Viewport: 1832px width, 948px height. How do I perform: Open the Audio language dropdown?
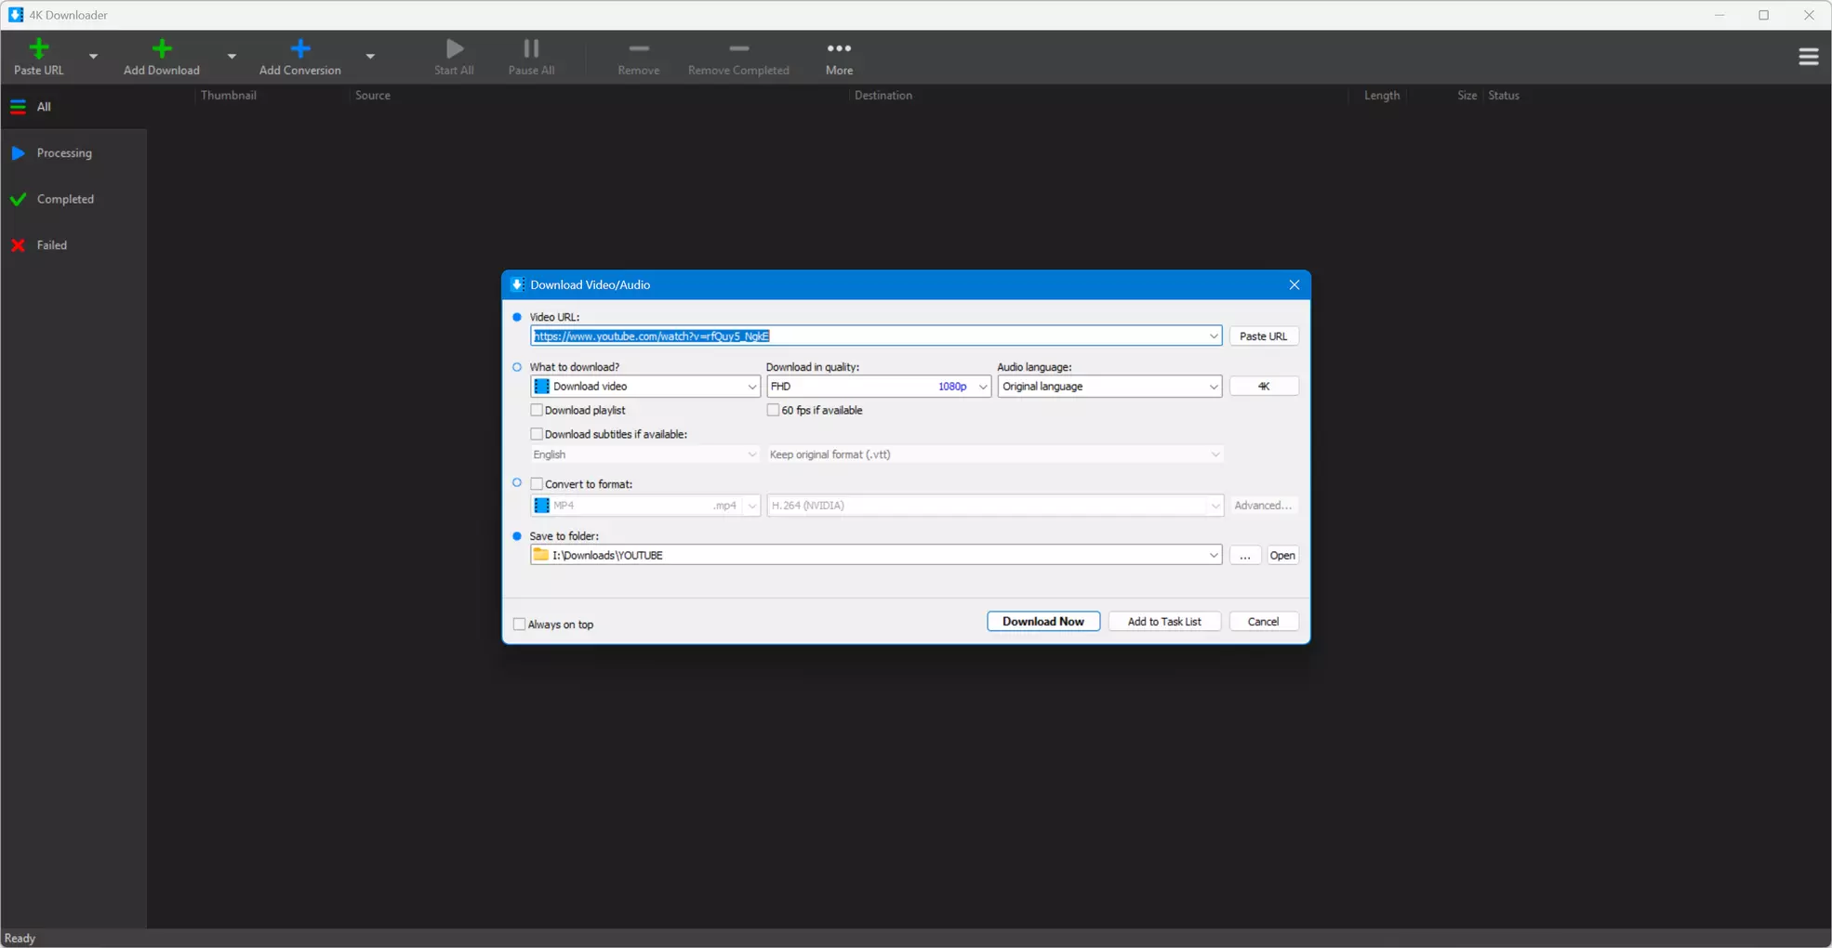pyautogui.click(x=1109, y=386)
